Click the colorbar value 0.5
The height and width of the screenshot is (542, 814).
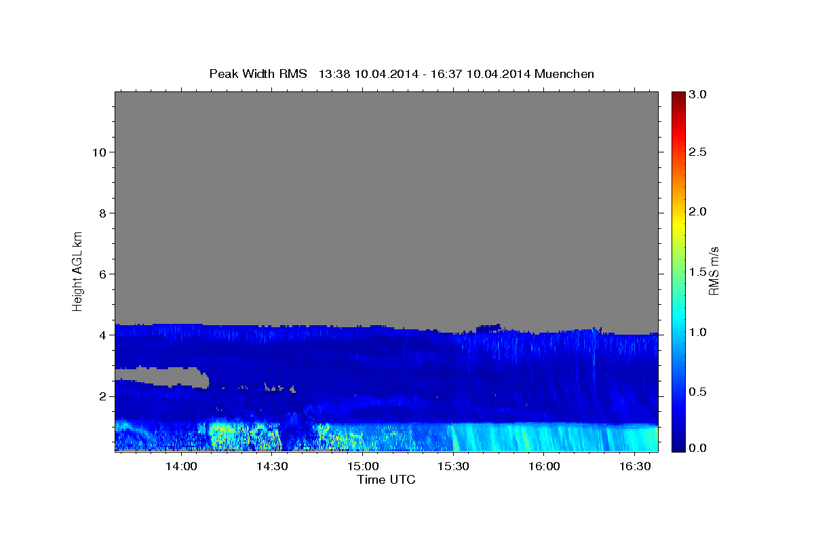(698, 392)
